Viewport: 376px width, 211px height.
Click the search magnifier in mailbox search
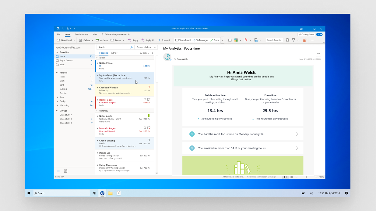tap(132, 47)
